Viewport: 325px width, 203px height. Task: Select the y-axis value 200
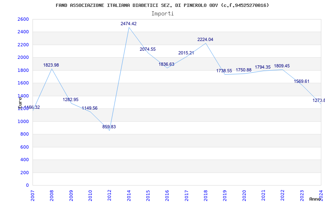[25, 173]
